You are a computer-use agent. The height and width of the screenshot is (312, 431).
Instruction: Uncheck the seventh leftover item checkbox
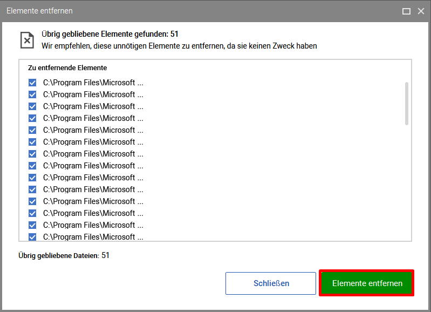[x=32, y=154]
